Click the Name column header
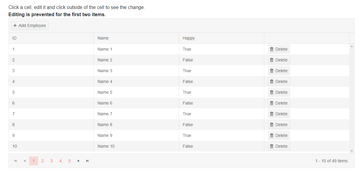 103,38
